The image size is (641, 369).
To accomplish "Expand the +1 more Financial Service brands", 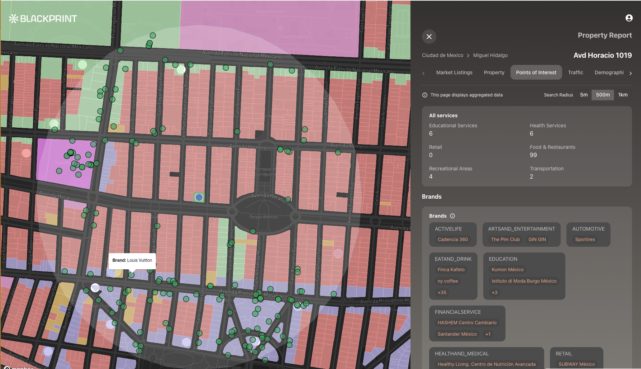I will click(488, 334).
